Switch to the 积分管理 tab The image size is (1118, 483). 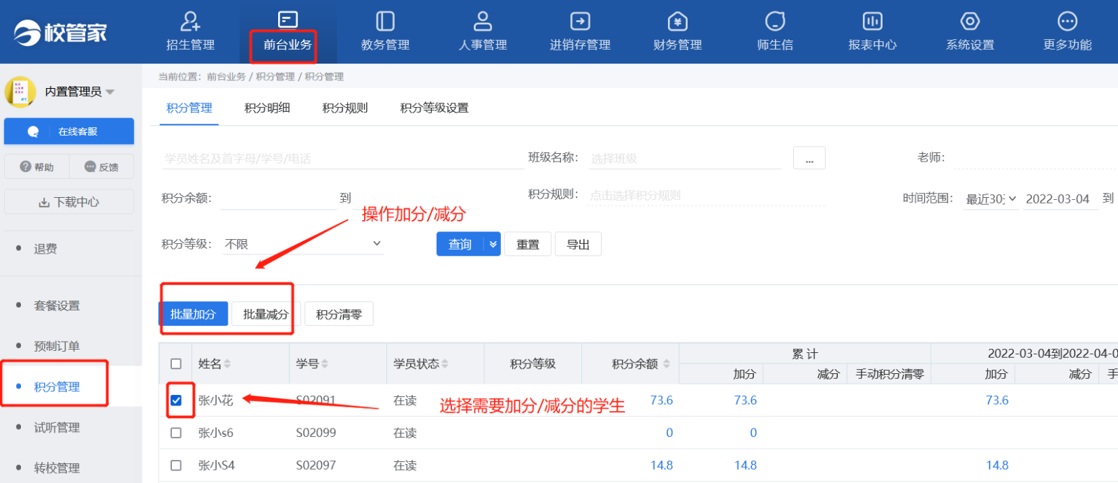point(189,108)
